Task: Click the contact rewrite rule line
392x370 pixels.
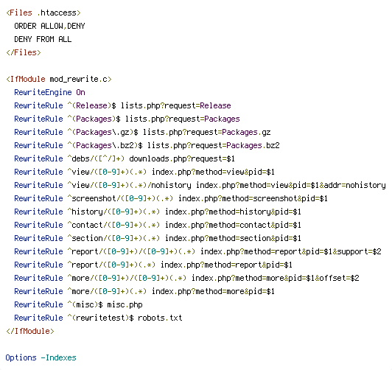Action: (x=158, y=225)
